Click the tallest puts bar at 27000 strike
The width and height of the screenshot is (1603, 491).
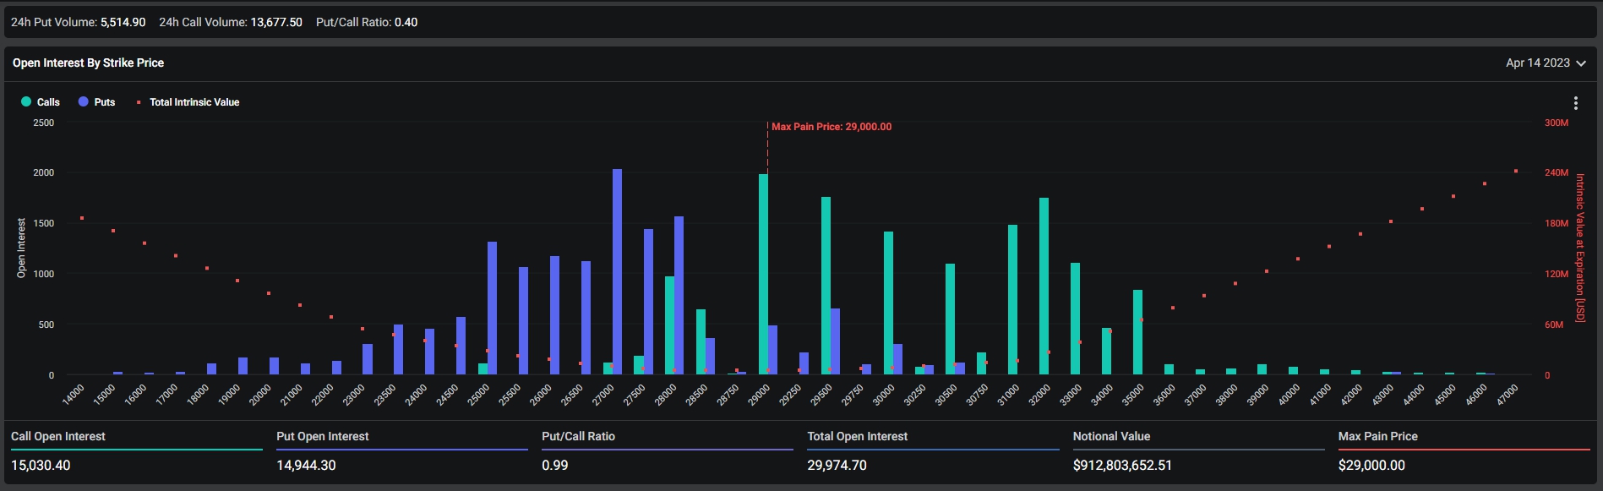coord(617,270)
